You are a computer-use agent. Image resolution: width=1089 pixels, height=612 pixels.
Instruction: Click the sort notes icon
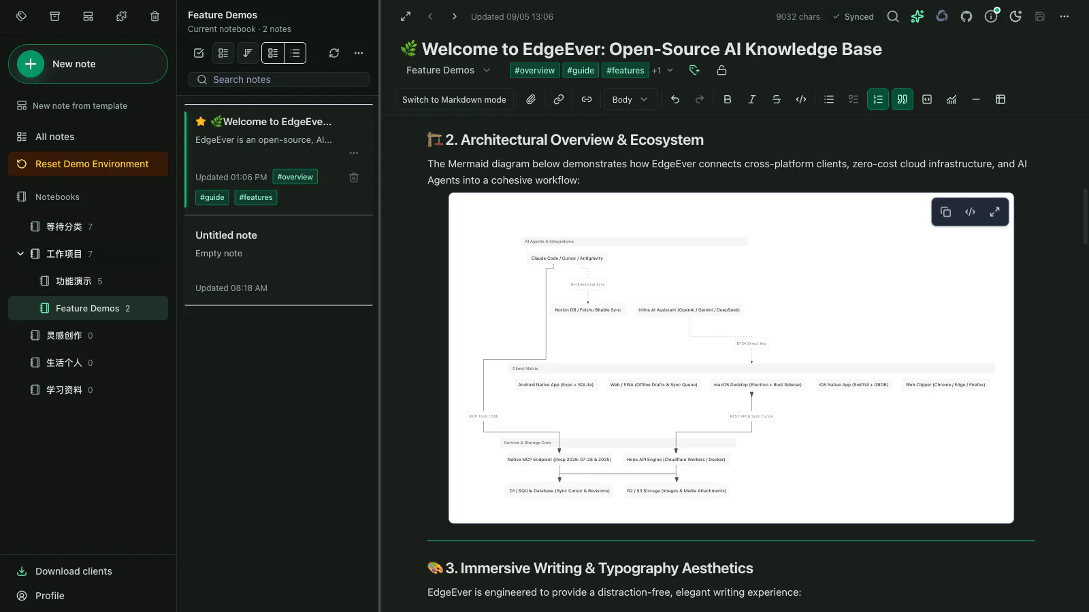[248, 53]
